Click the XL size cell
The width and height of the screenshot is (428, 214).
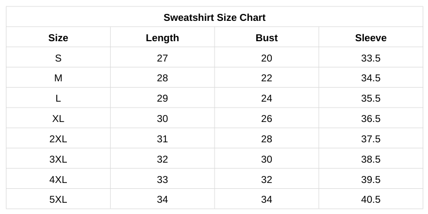point(58,119)
